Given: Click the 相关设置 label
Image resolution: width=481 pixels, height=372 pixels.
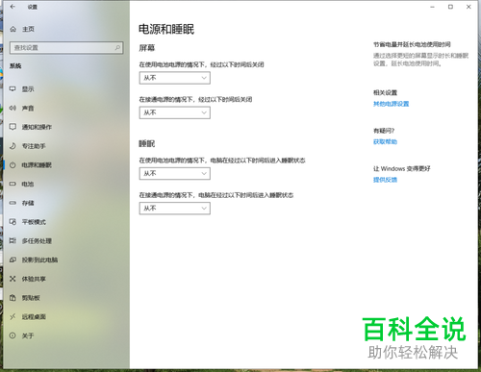Looking at the screenshot, I should [385, 93].
